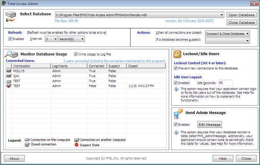Toggle the Idle User Logout Enabled checkbox

(x=175, y=83)
